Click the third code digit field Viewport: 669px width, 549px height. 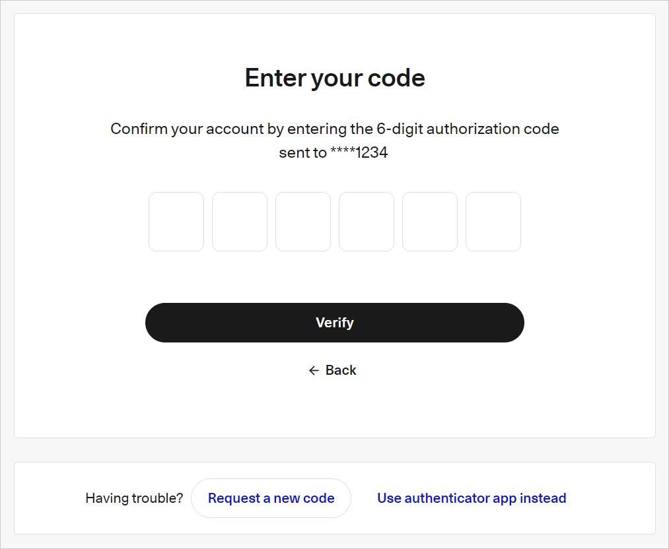click(x=303, y=222)
